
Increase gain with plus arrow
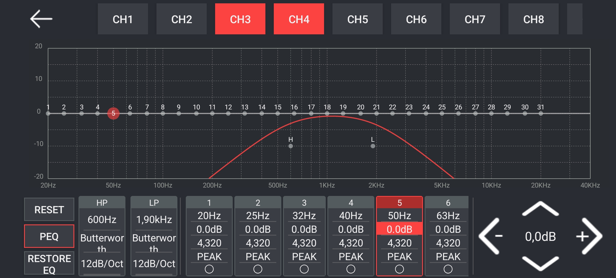(590, 236)
